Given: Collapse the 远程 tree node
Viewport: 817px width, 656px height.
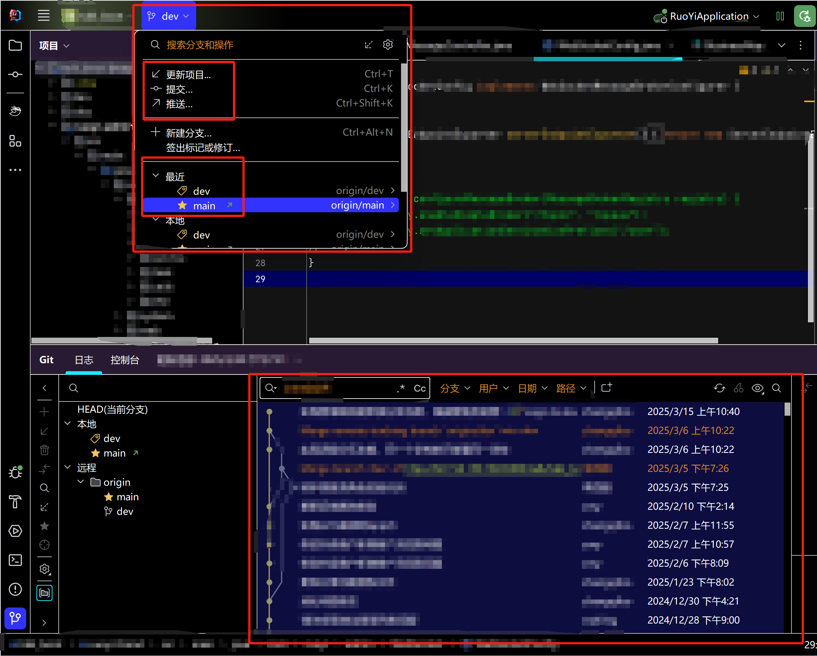Looking at the screenshot, I should 68,467.
